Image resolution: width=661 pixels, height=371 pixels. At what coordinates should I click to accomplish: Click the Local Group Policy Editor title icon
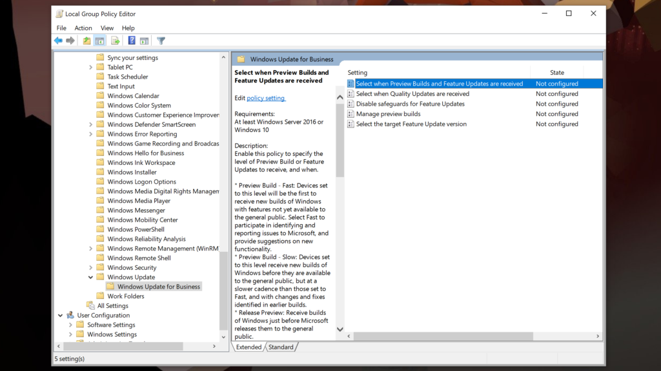(59, 14)
